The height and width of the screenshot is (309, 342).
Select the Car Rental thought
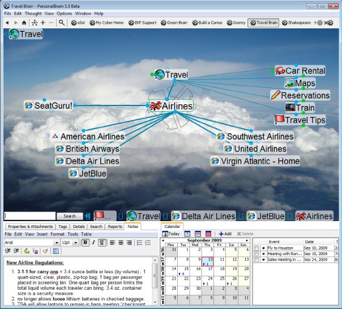(x=300, y=70)
